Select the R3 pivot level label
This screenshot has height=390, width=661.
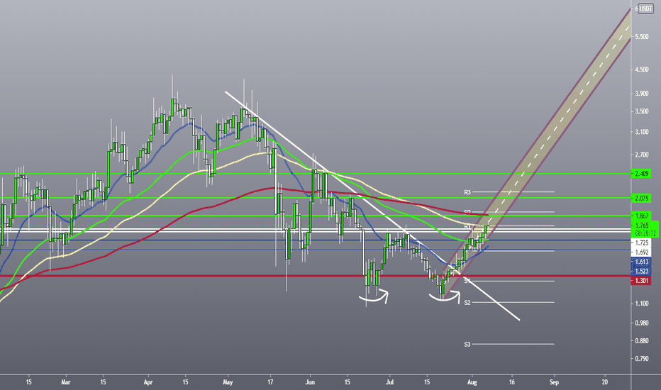coord(467,192)
